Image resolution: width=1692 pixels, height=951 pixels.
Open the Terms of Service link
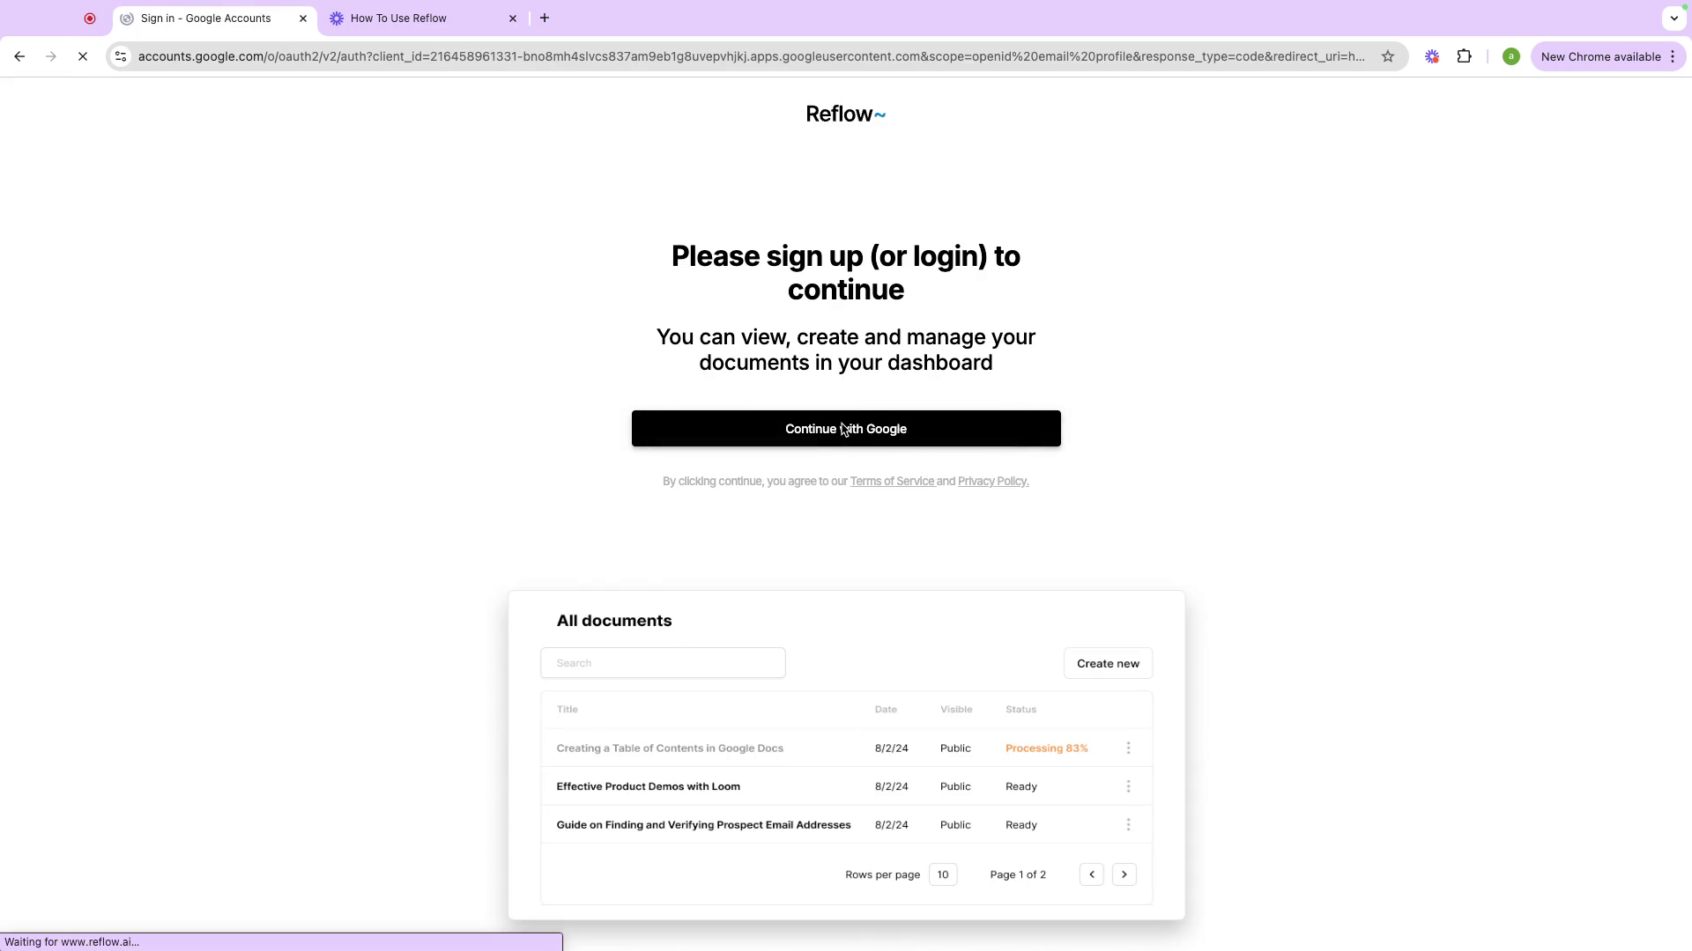pos(892,481)
